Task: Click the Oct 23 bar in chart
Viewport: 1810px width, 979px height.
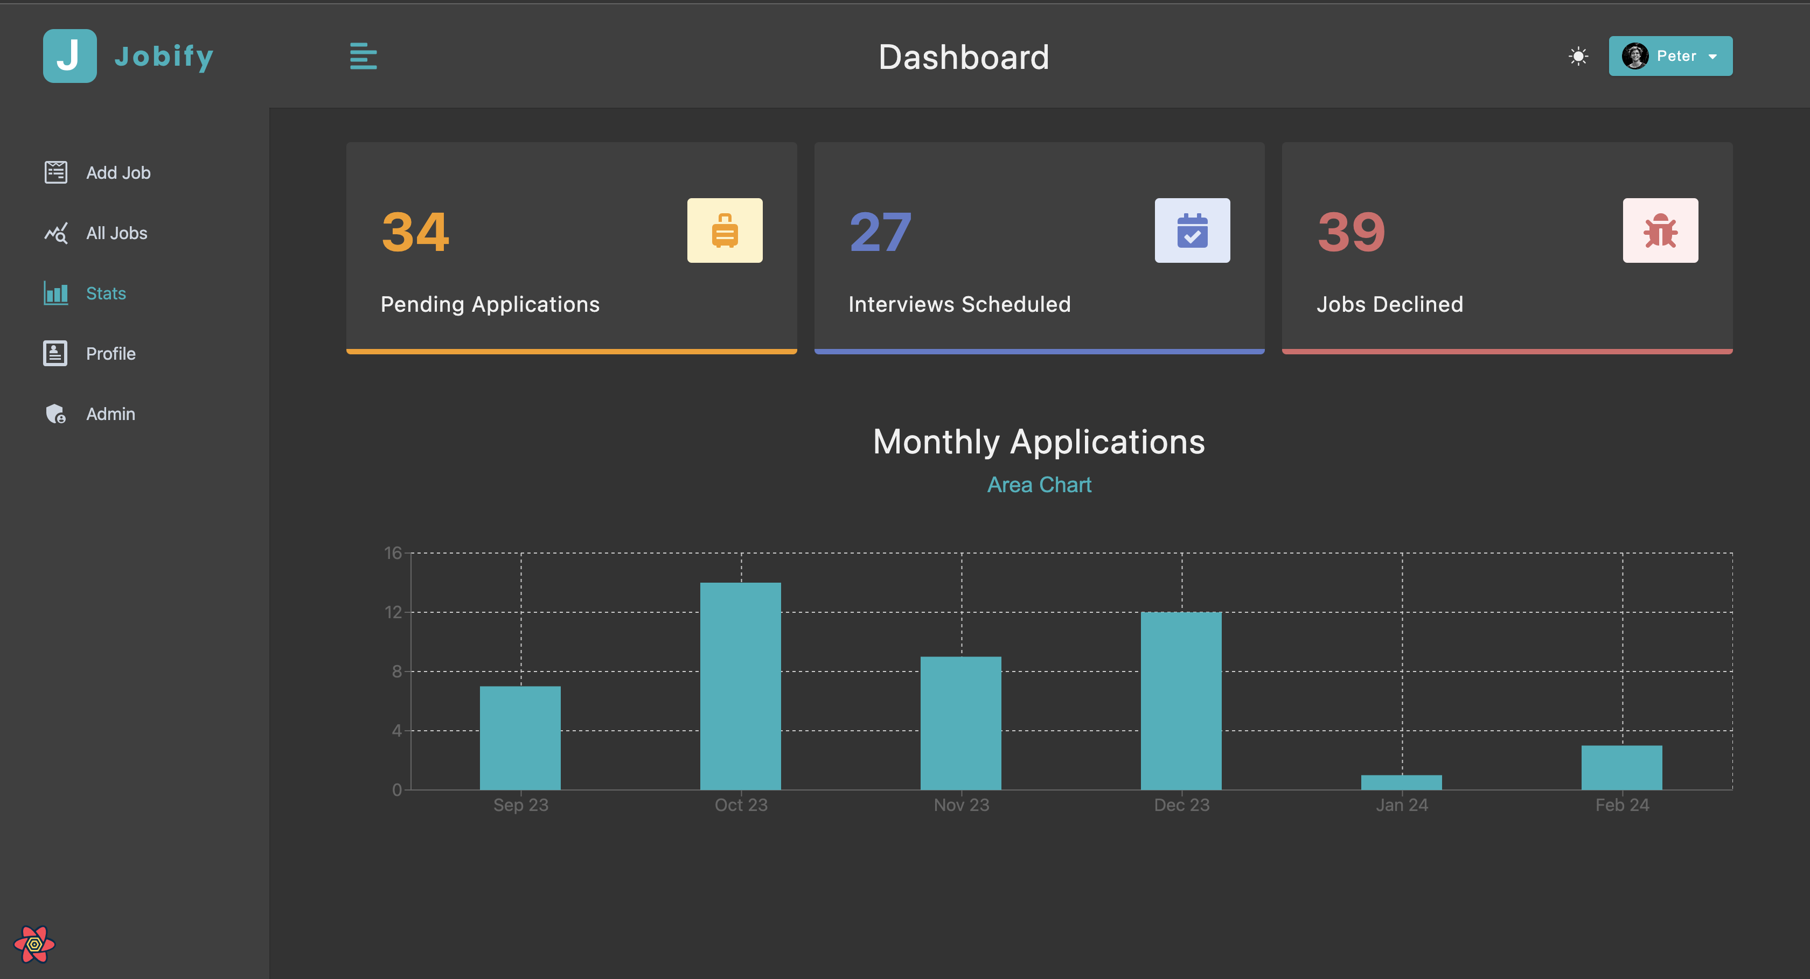Action: (x=740, y=686)
